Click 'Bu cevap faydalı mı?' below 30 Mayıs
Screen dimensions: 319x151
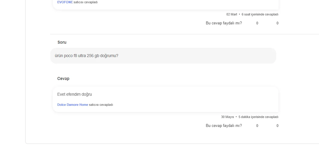pos(224,125)
